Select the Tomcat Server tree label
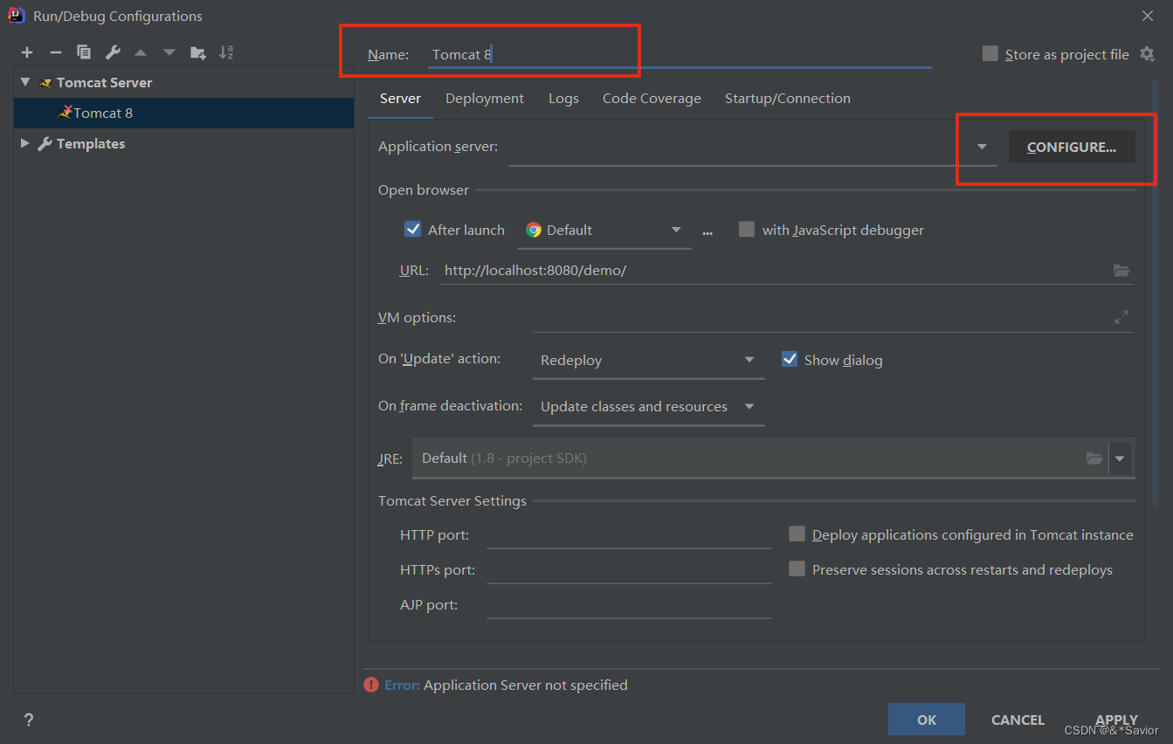Image resolution: width=1173 pixels, height=744 pixels. pyautogui.click(x=104, y=82)
